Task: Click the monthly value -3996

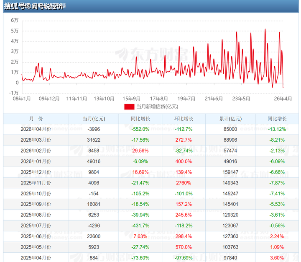Action: tap(94, 129)
